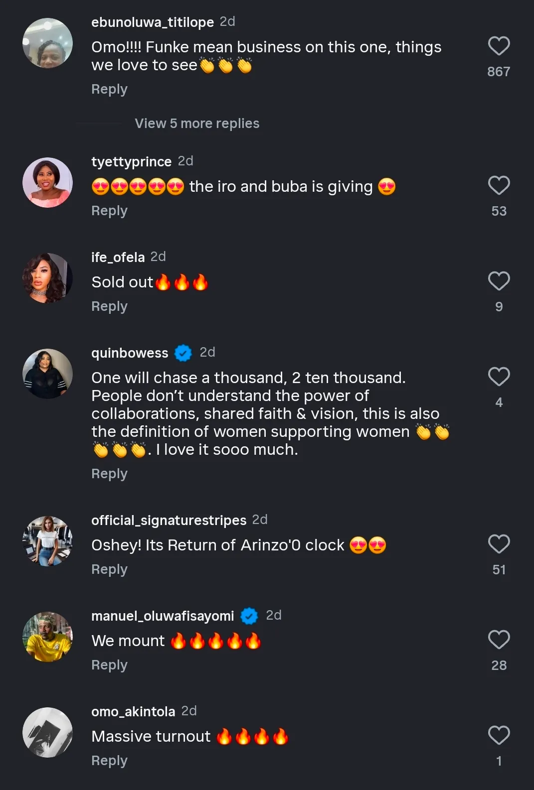The image size is (534, 790).
Task: Click quinbowess's verified badge
Action: pyautogui.click(x=183, y=353)
